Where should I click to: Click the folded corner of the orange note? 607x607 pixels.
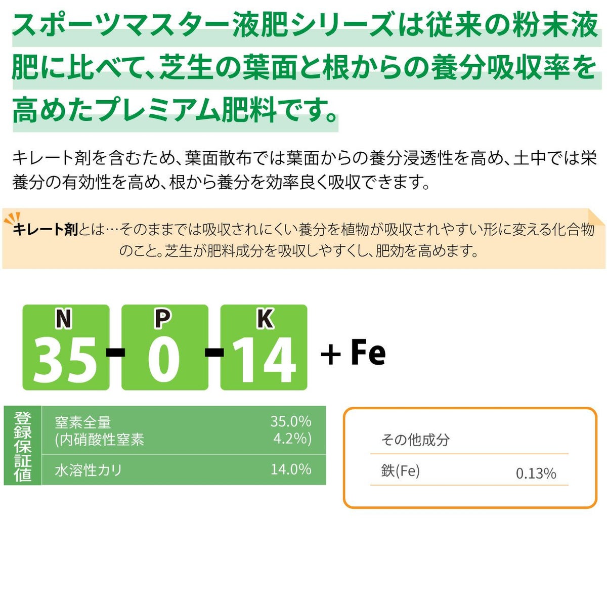pyautogui.click(x=597, y=216)
